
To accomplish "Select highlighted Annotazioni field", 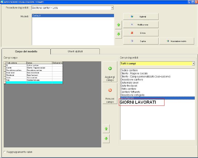I will click(x=158, y=98).
